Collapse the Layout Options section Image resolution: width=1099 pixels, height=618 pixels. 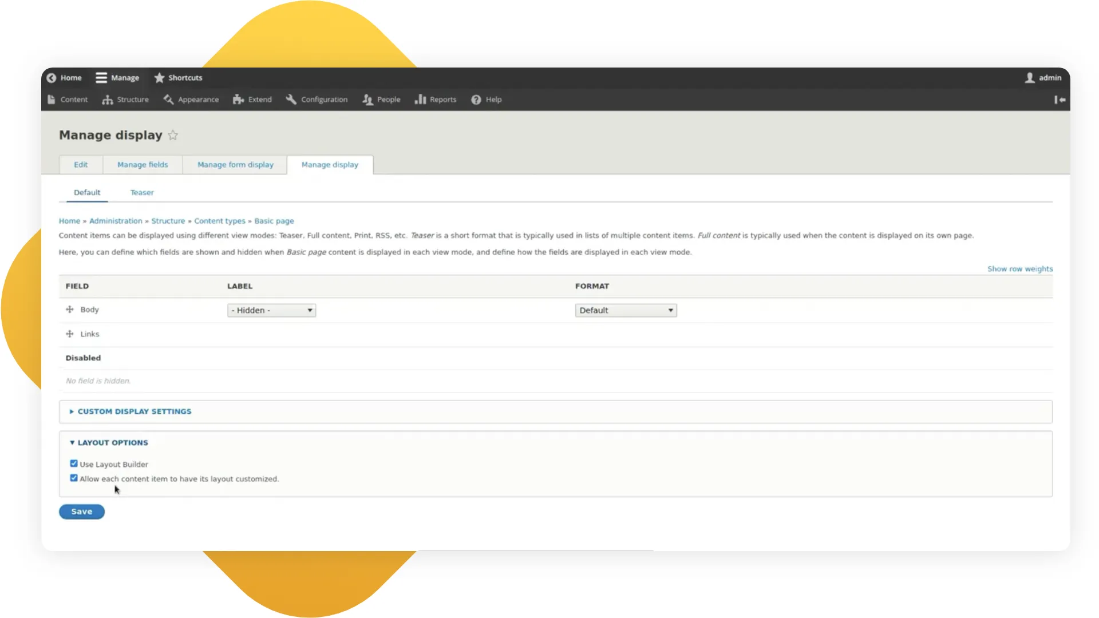point(113,443)
